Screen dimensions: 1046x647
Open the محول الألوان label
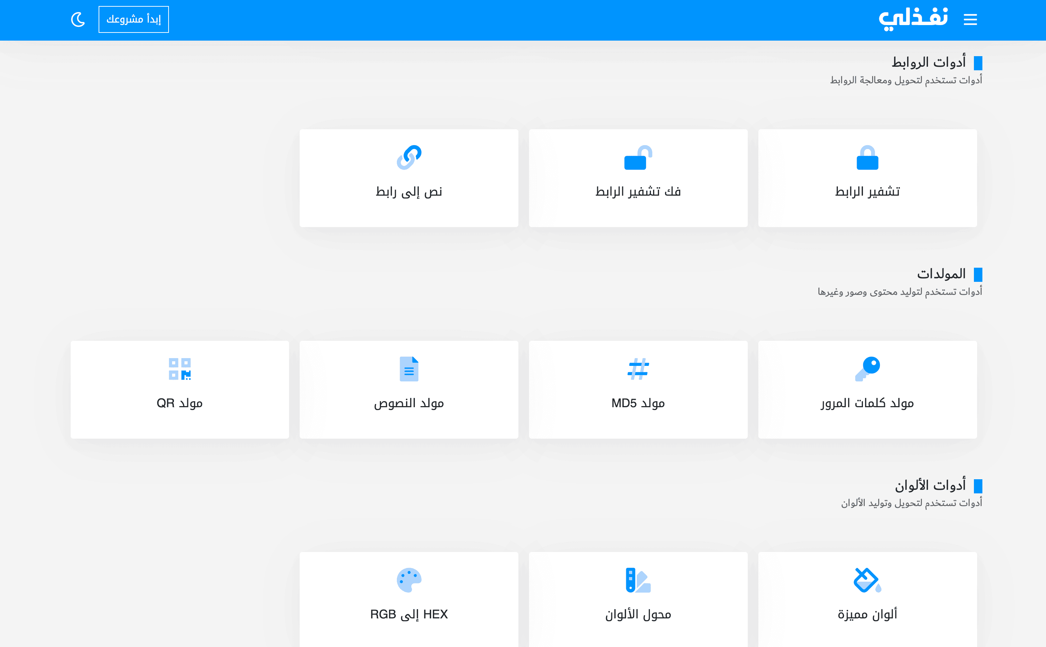pos(638,614)
